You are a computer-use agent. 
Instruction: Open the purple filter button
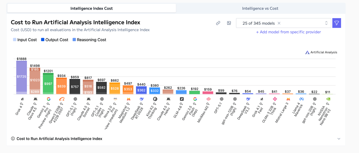click(x=337, y=23)
